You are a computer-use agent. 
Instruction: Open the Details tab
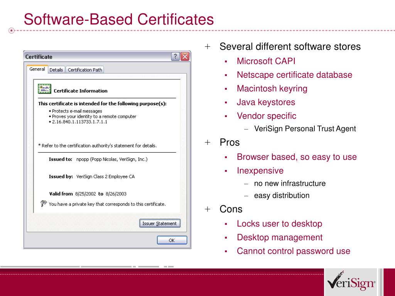click(x=56, y=70)
